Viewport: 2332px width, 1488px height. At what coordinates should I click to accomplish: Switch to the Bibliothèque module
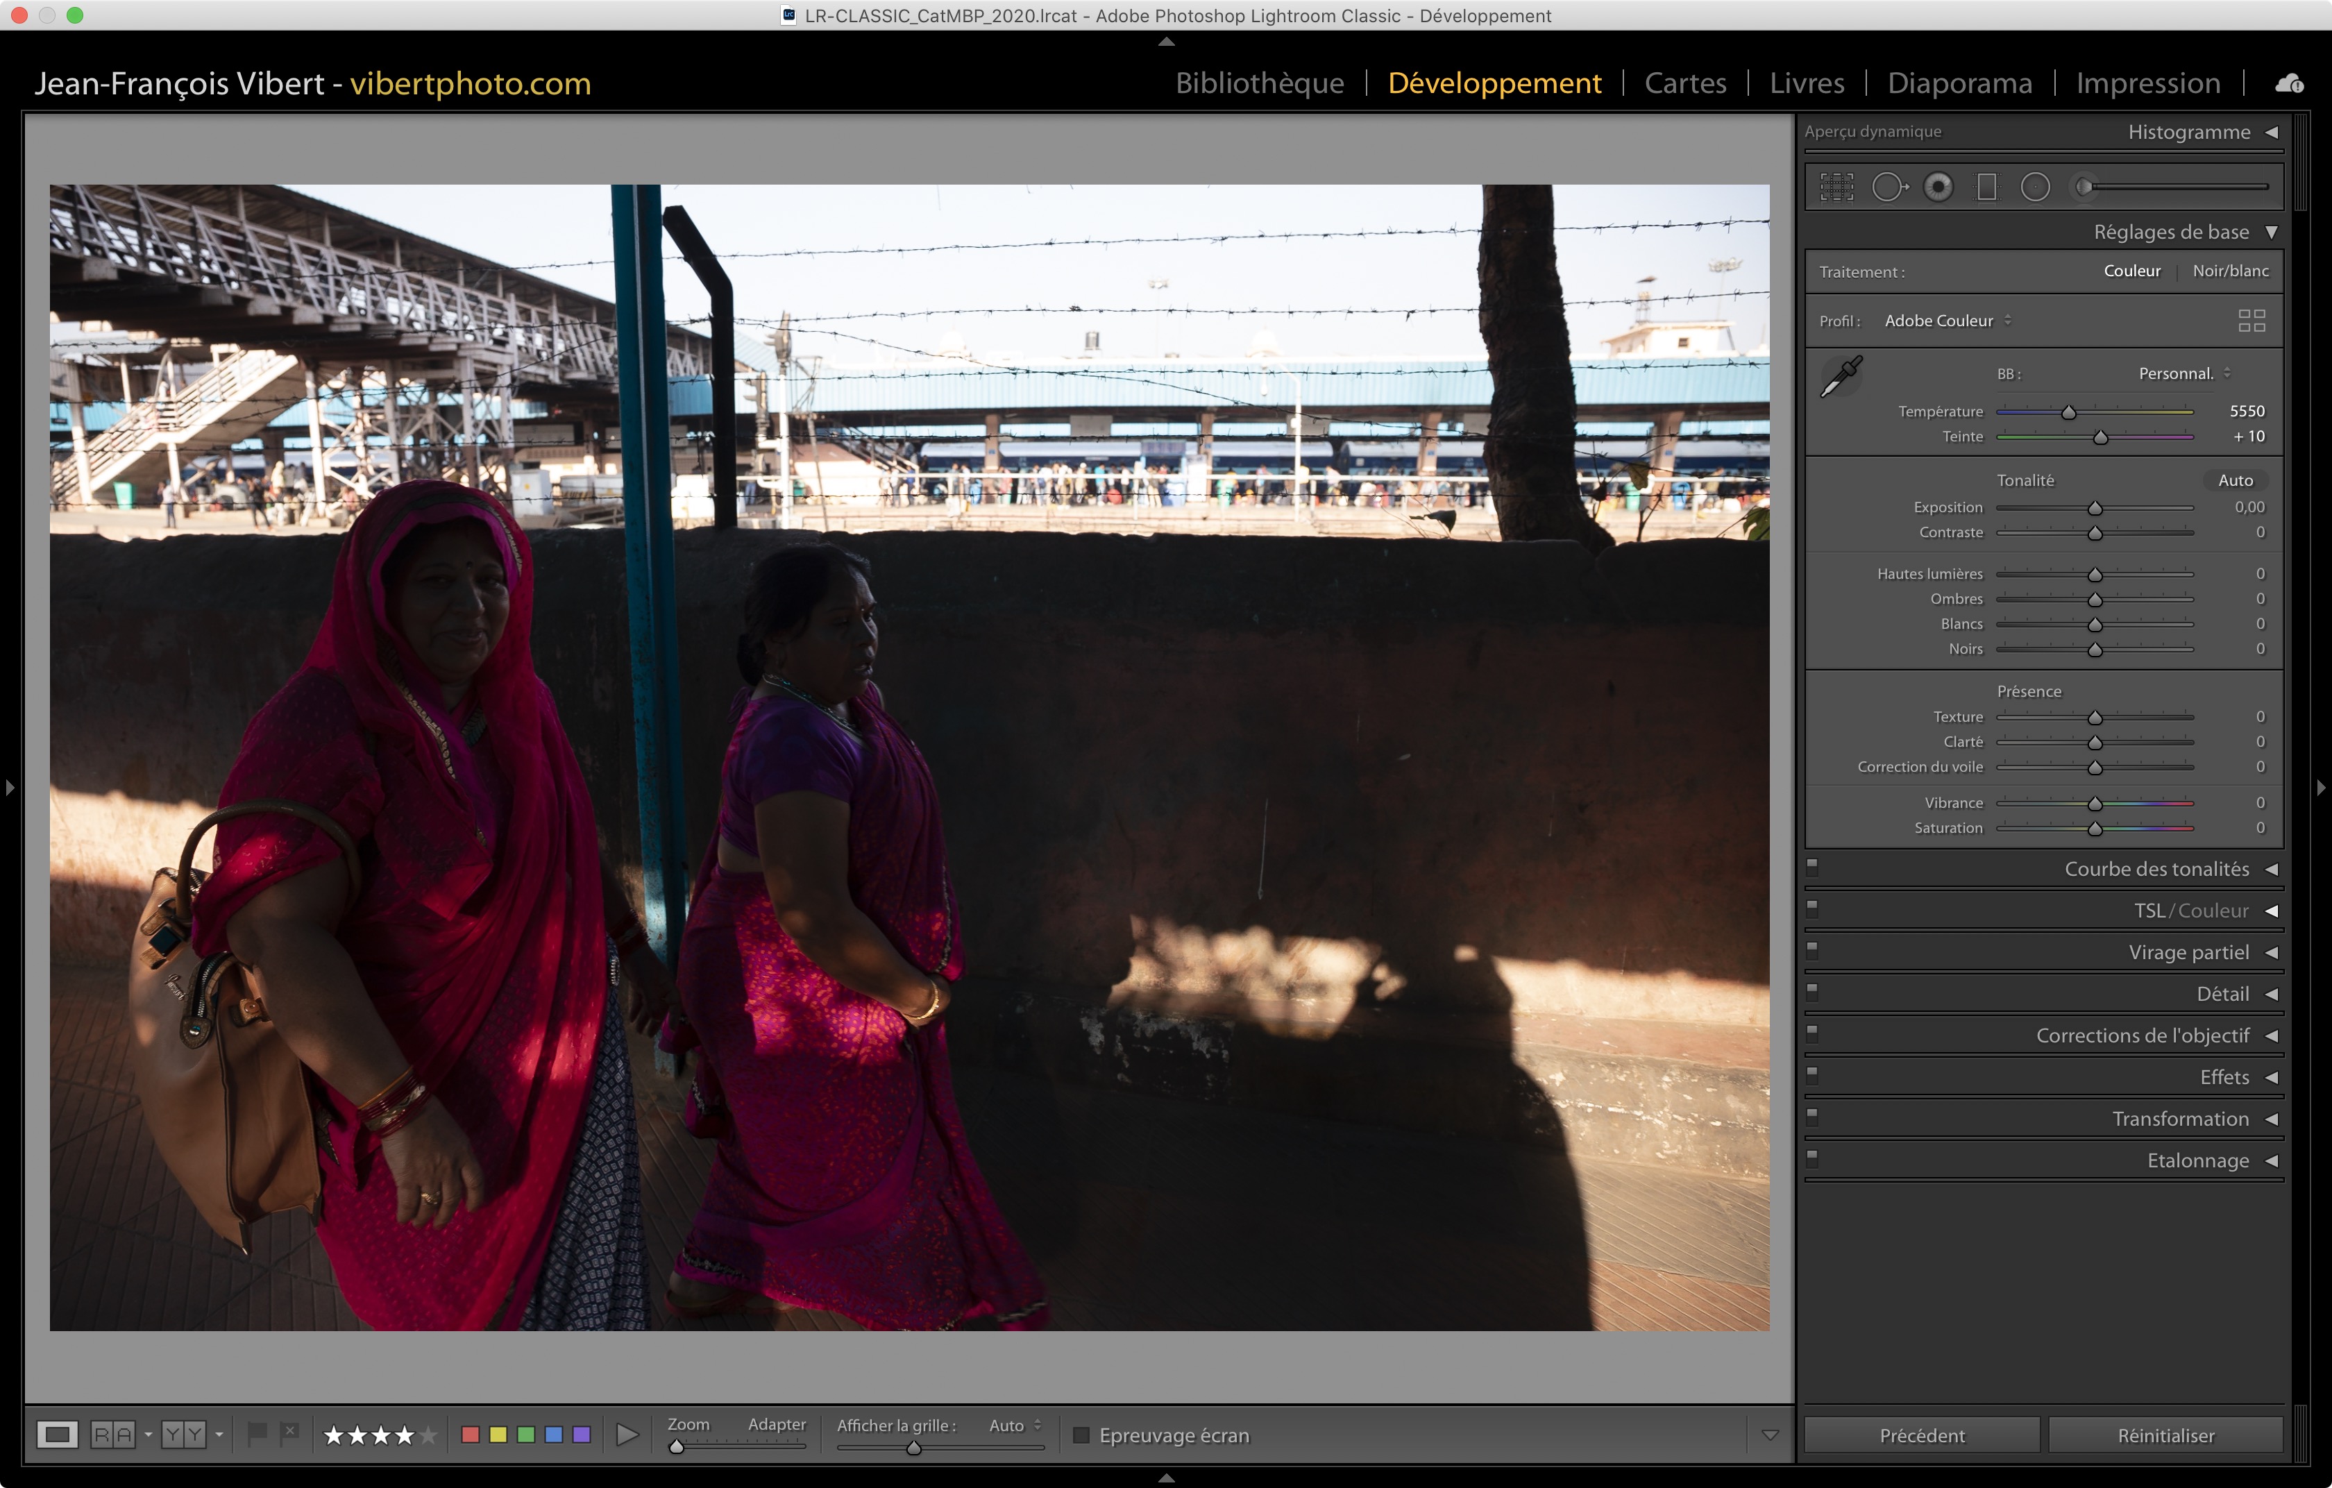(x=1259, y=83)
